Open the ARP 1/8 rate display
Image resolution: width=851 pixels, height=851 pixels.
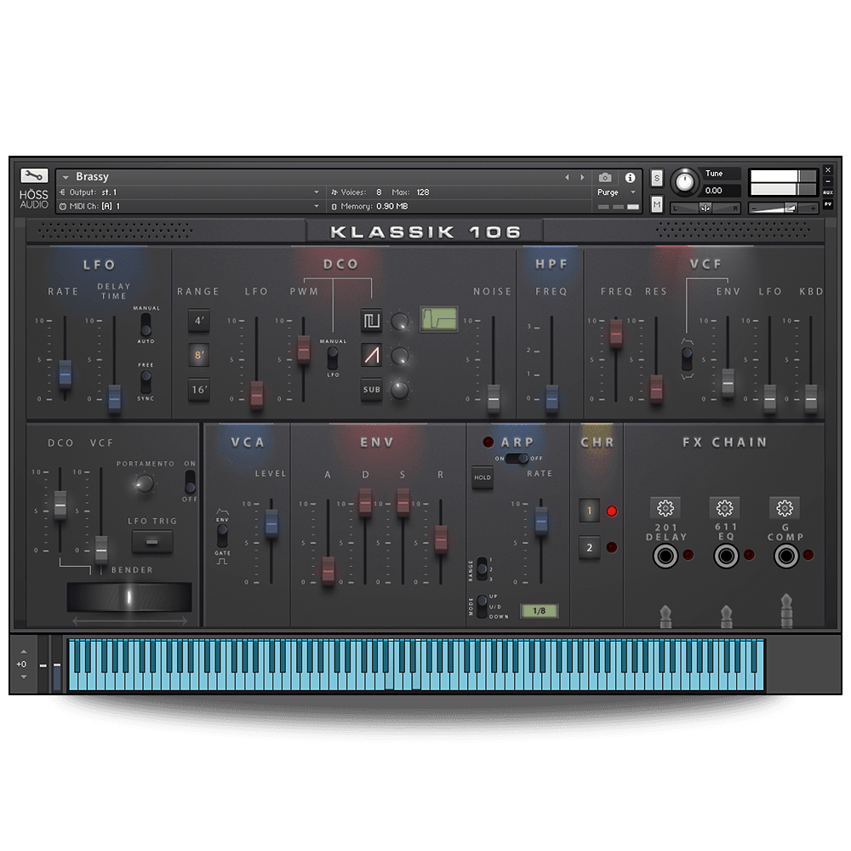(539, 611)
